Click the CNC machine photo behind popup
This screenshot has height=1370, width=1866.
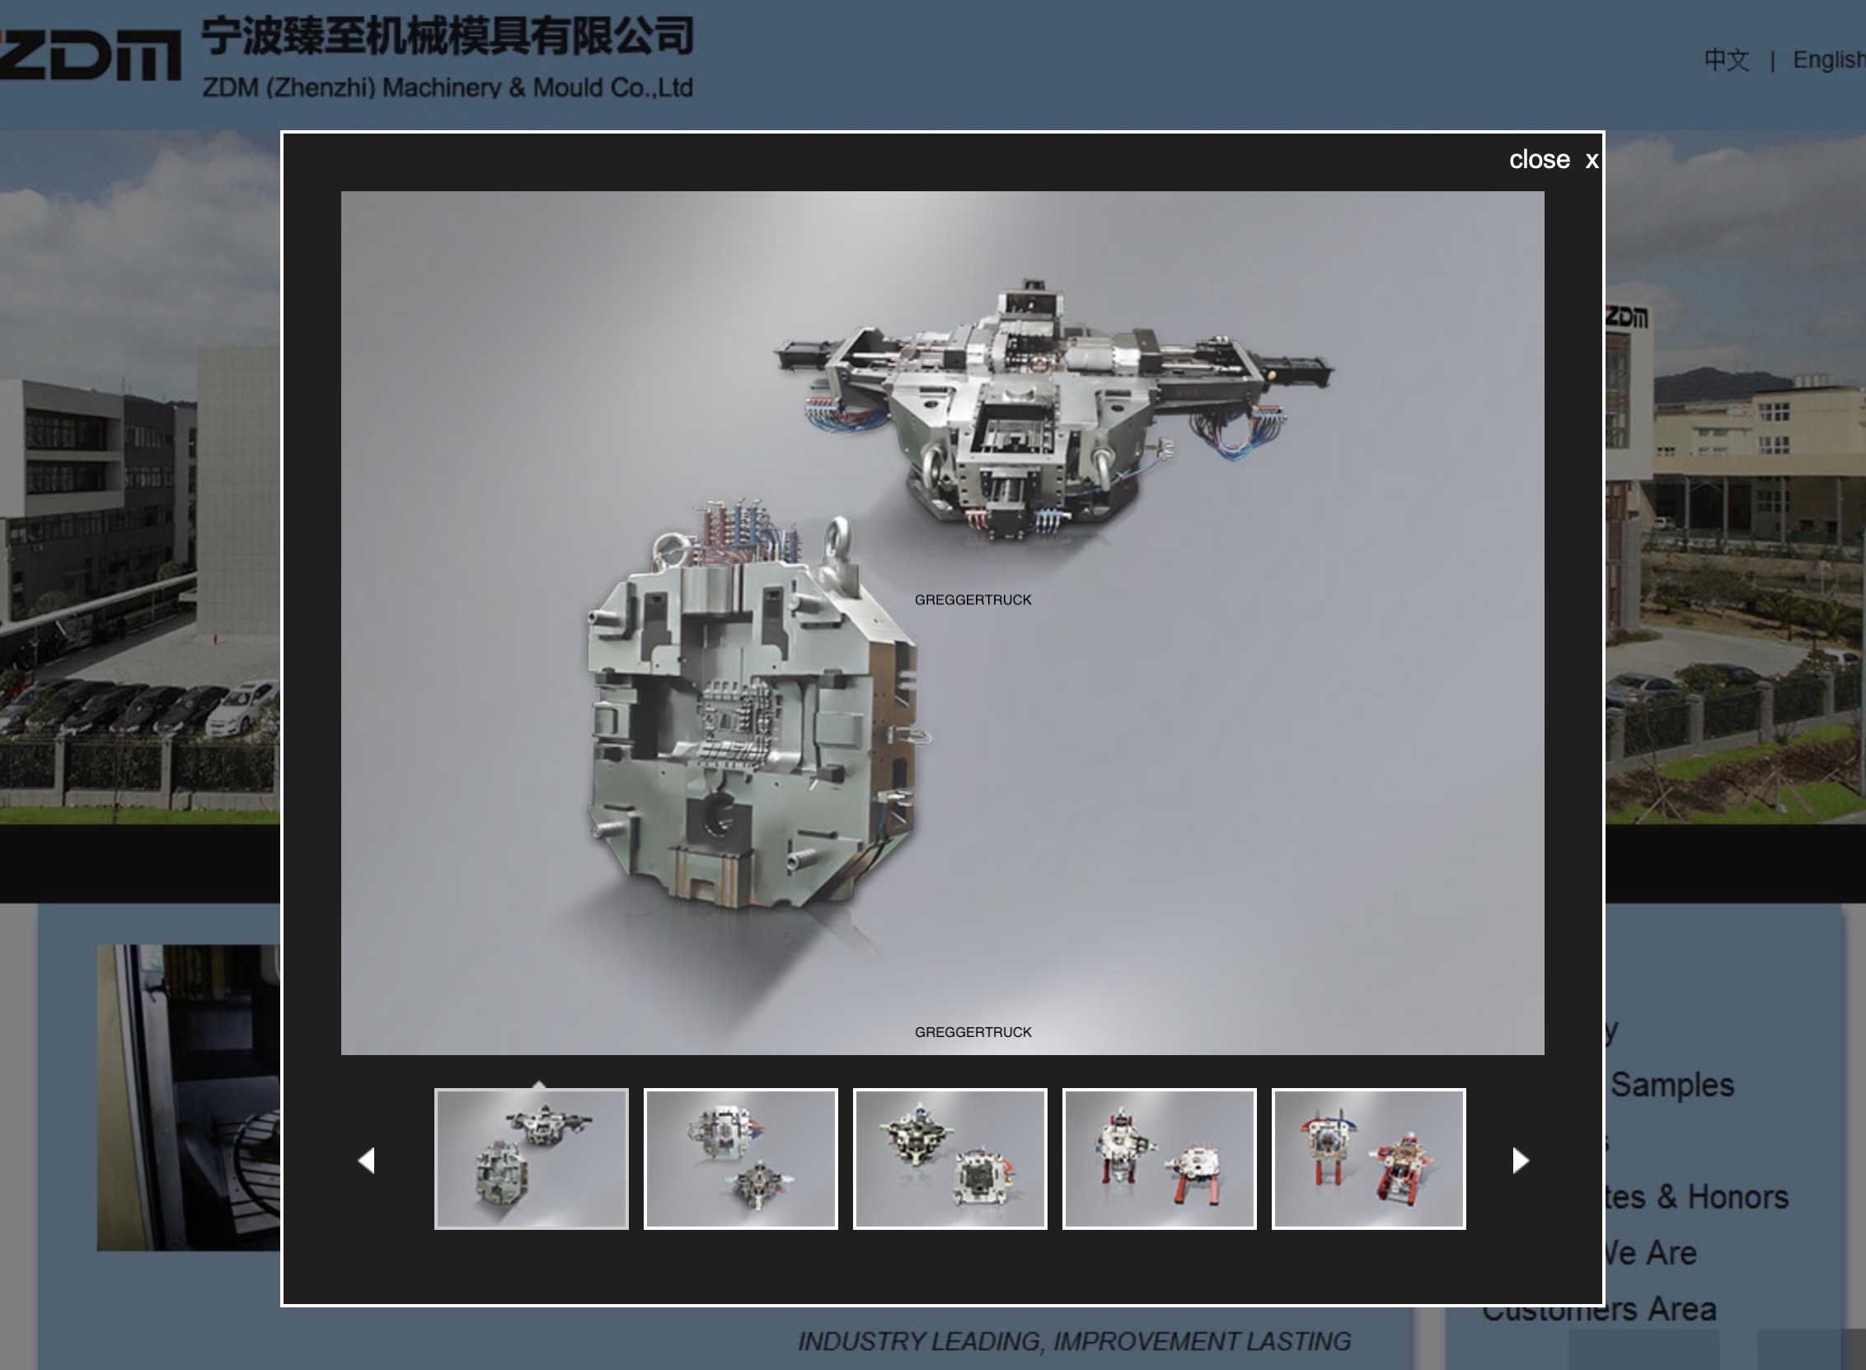click(x=188, y=1096)
